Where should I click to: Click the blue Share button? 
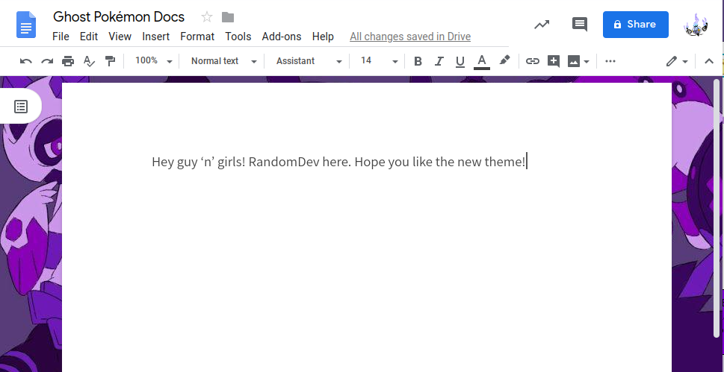[635, 25]
